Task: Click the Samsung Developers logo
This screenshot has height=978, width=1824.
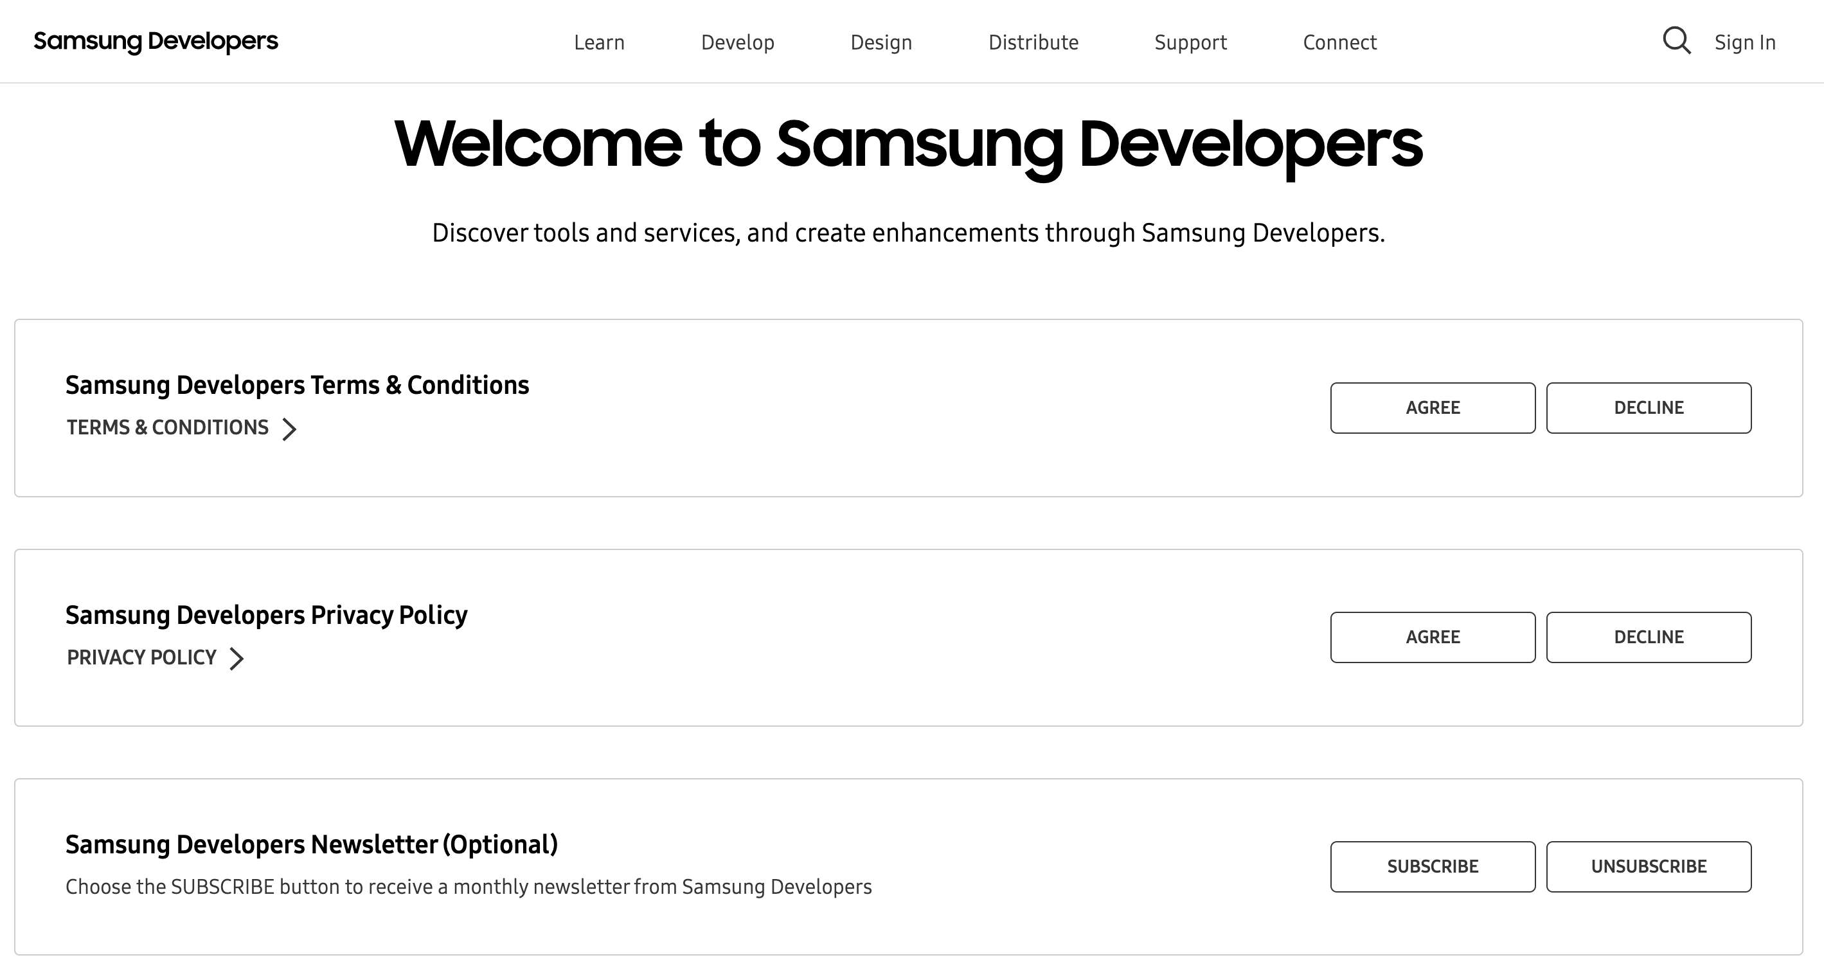Action: (x=156, y=41)
